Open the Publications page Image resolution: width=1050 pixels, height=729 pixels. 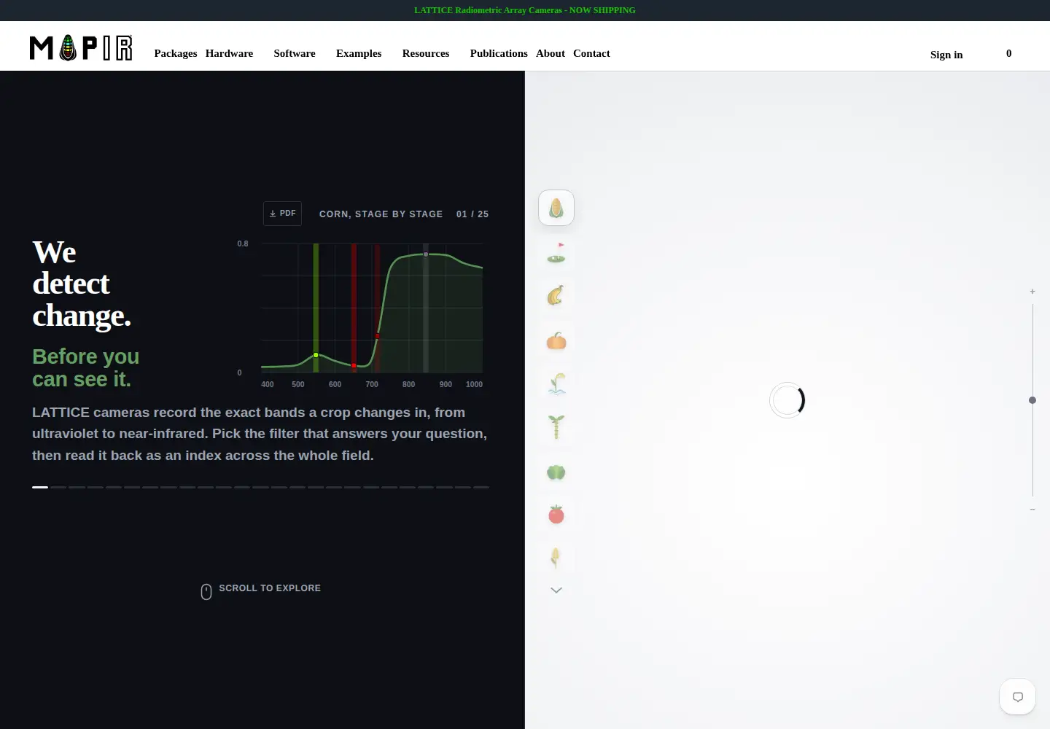point(499,53)
